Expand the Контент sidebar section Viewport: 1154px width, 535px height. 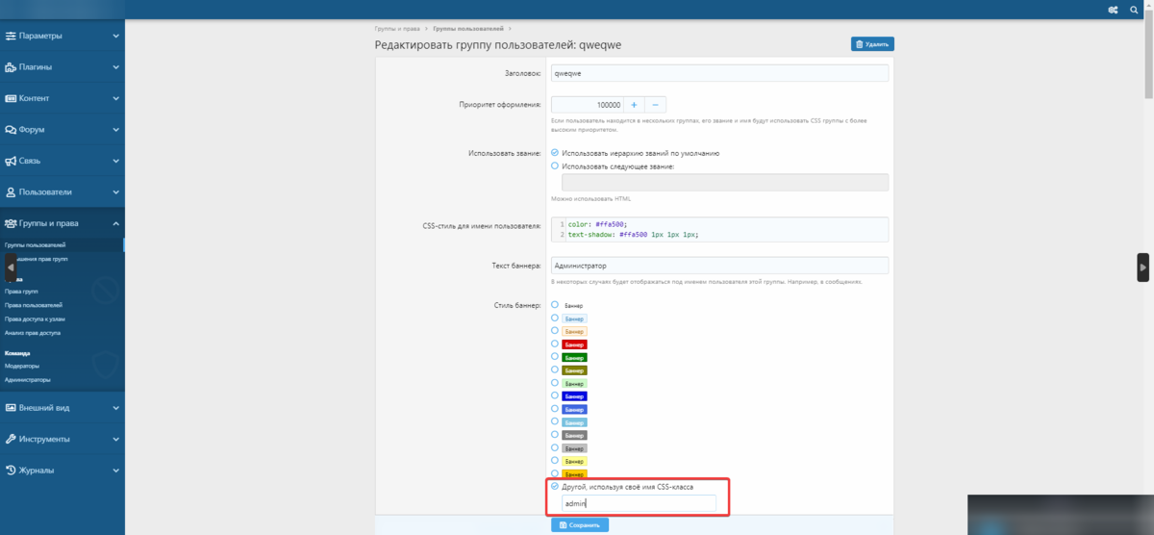coord(115,98)
